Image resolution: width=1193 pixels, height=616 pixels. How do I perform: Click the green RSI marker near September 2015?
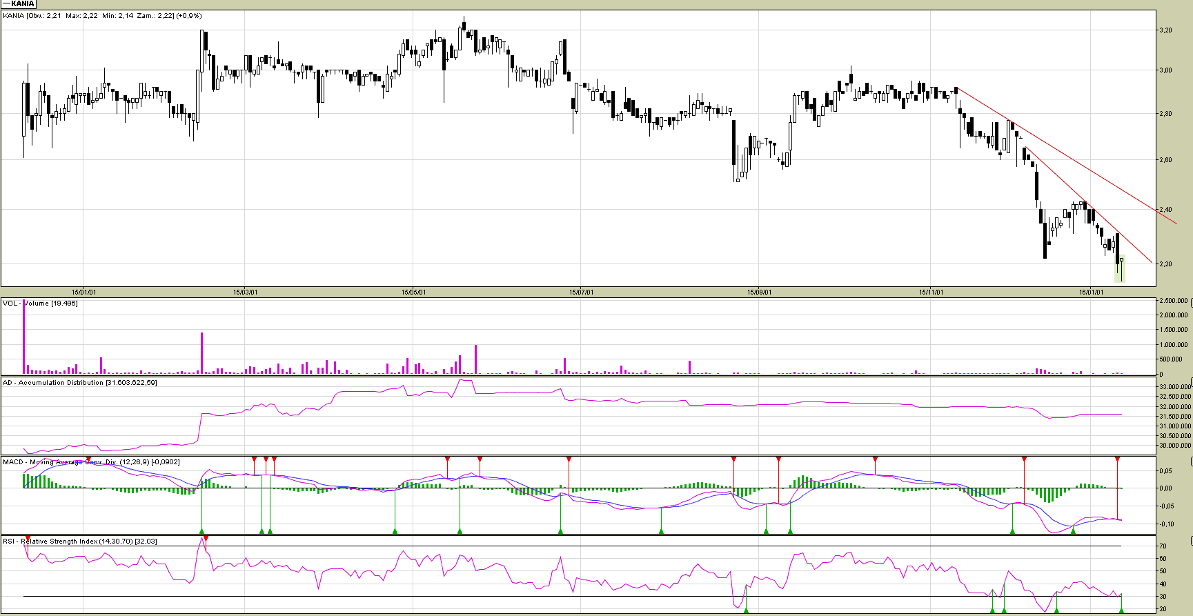pyautogui.click(x=746, y=610)
